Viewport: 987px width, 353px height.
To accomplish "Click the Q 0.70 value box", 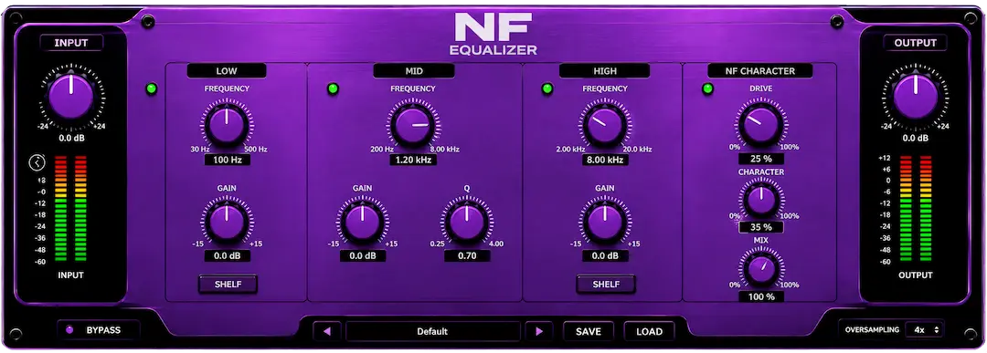I will (x=467, y=255).
